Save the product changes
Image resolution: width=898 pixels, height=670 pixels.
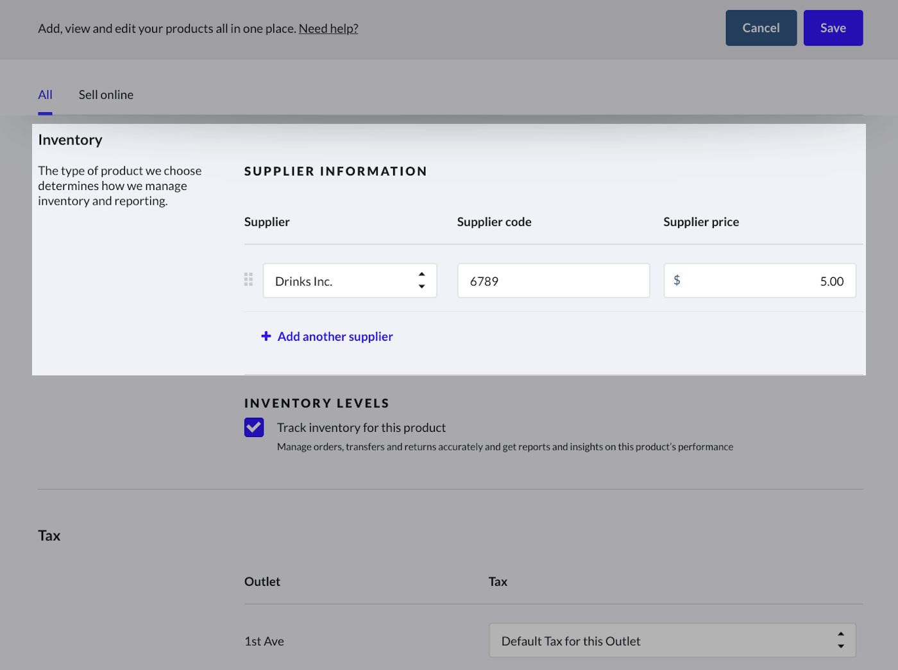pos(833,28)
